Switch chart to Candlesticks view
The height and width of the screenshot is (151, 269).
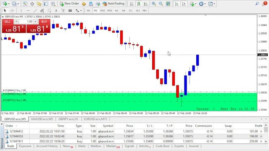[139, 4]
